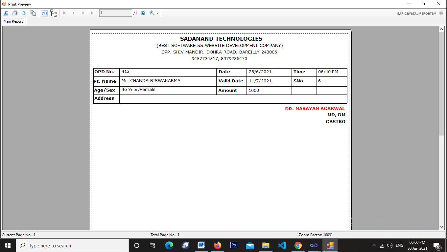Click the OPD No. value 413
Screen dimensions: 447x252
(x=126, y=71)
